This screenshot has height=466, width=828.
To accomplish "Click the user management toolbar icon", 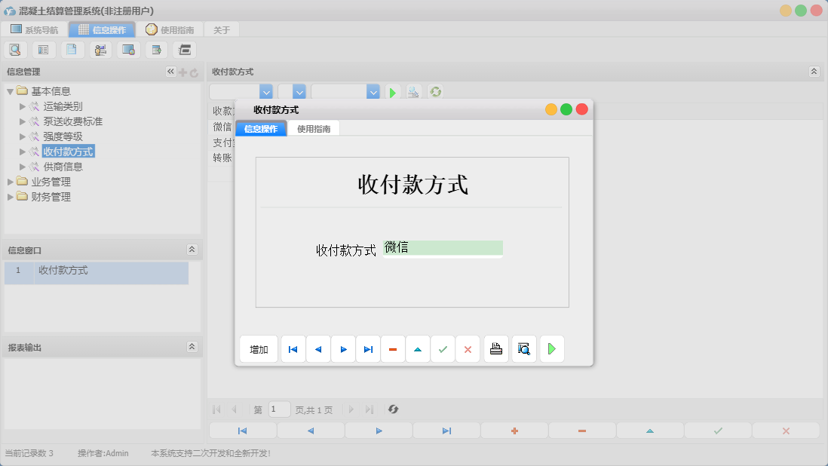I will (x=100, y=49).
